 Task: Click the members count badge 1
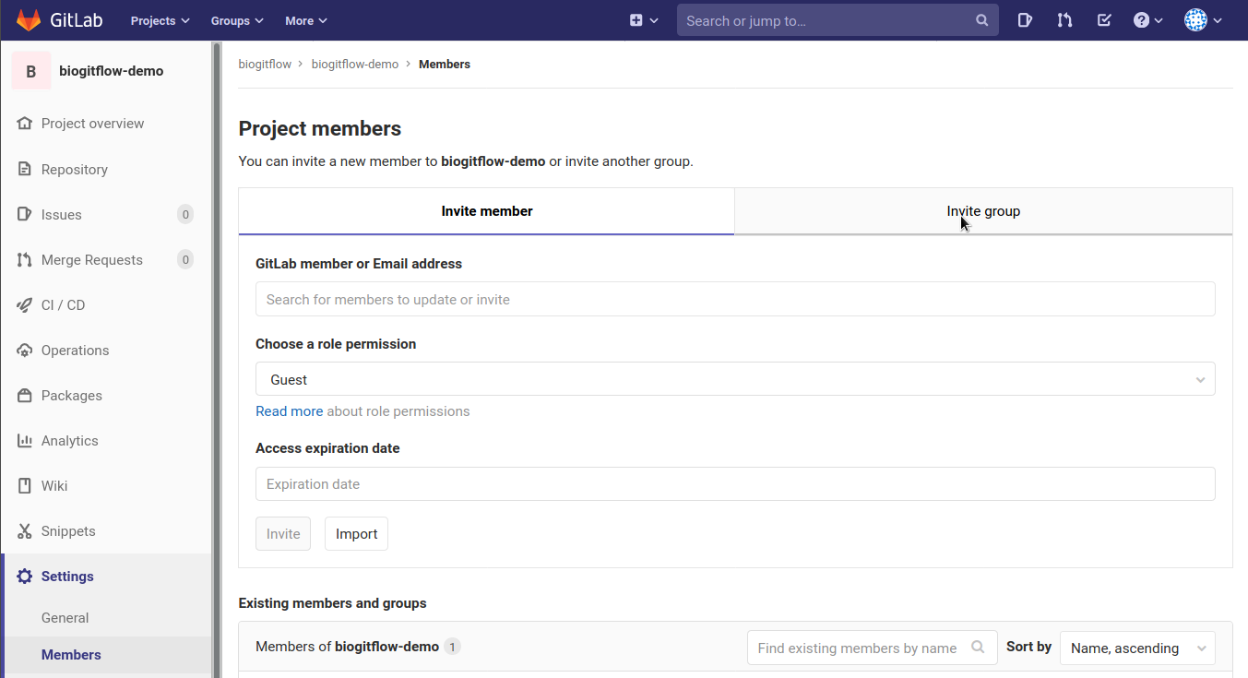pos(452,647)
